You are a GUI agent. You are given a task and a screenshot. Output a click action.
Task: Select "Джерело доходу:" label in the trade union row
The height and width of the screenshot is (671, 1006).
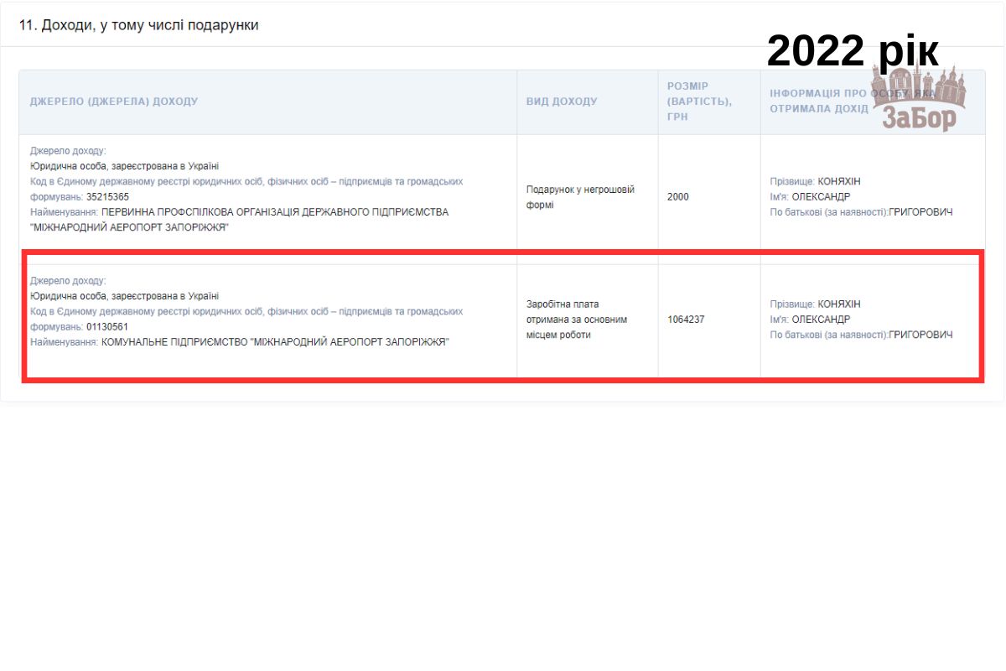(x=68, y=151)
